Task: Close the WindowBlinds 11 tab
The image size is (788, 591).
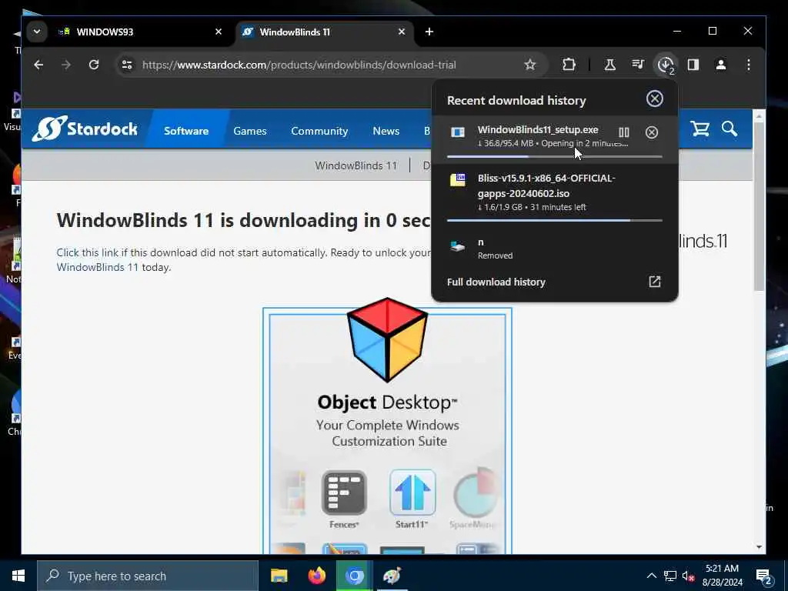Action: pyautogui.click(x=402, y=32)
